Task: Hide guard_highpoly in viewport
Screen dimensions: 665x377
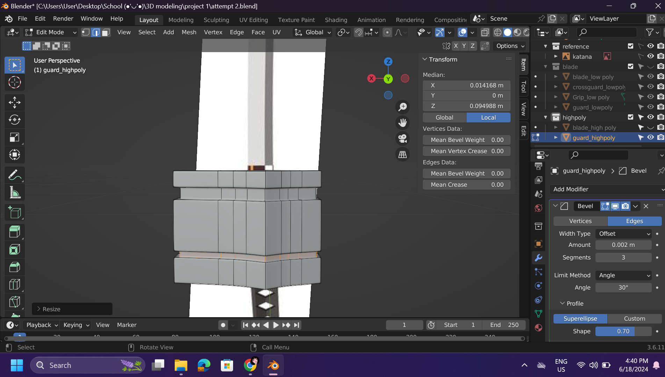Action: click(x=650, y=137)
